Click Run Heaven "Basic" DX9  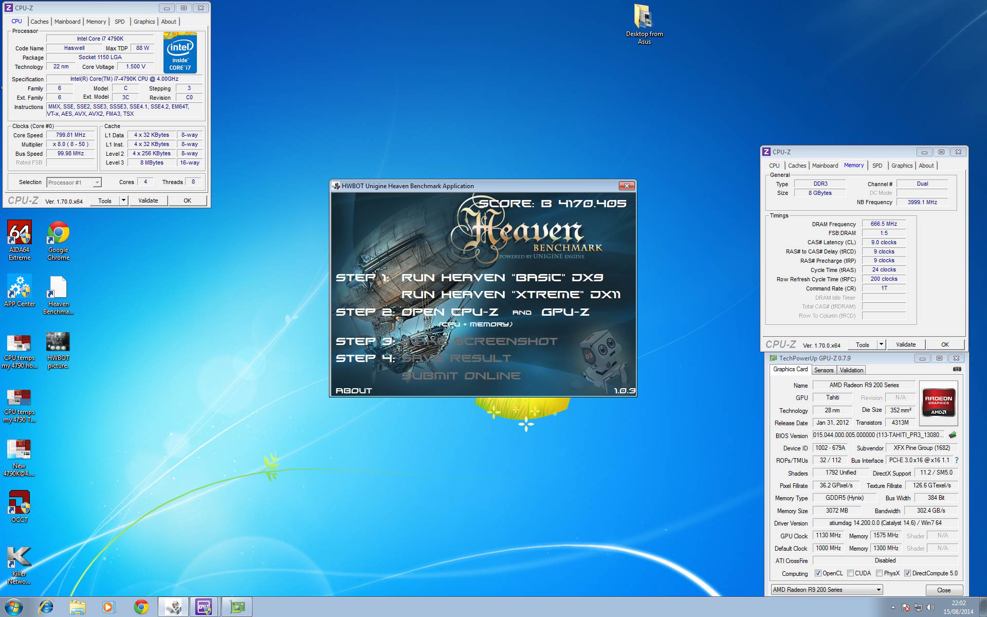pyautogui.click(x=502, y=278)
